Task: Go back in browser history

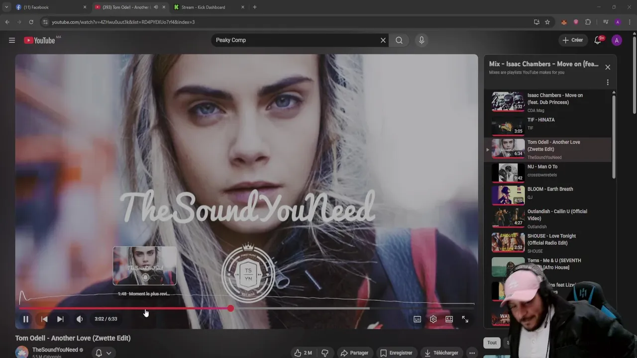Action: 7,22
